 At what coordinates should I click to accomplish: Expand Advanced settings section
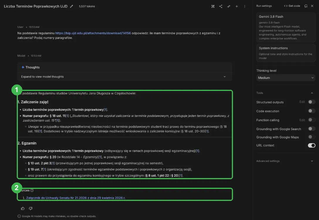312,161
